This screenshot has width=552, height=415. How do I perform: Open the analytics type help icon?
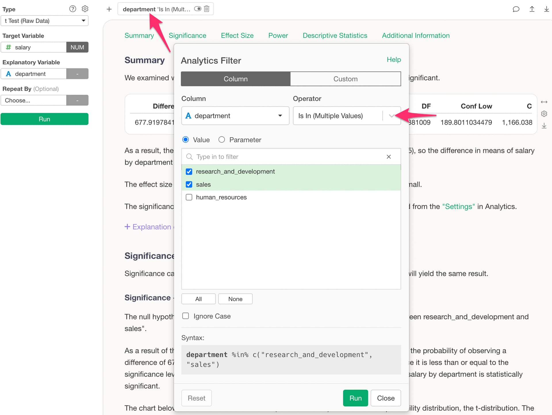click(73, 9)
